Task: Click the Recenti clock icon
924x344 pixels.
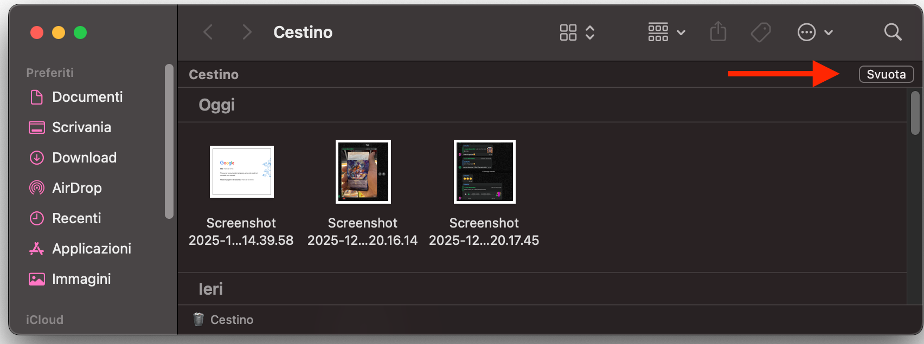Action: click(36, 218)
